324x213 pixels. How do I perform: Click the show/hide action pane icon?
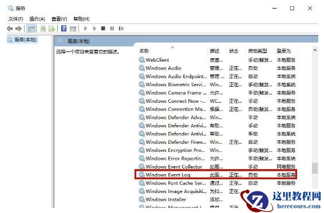[x=73, y=29]
